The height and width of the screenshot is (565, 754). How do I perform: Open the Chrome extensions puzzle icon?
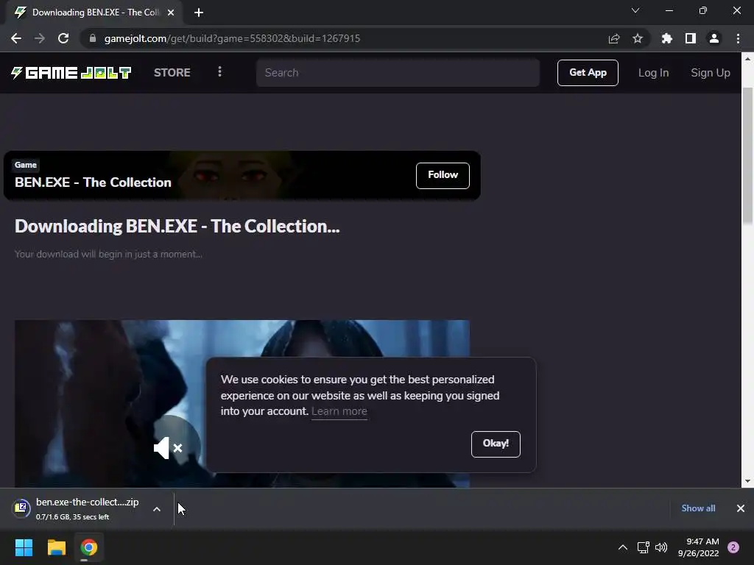[x=667, y=38]
